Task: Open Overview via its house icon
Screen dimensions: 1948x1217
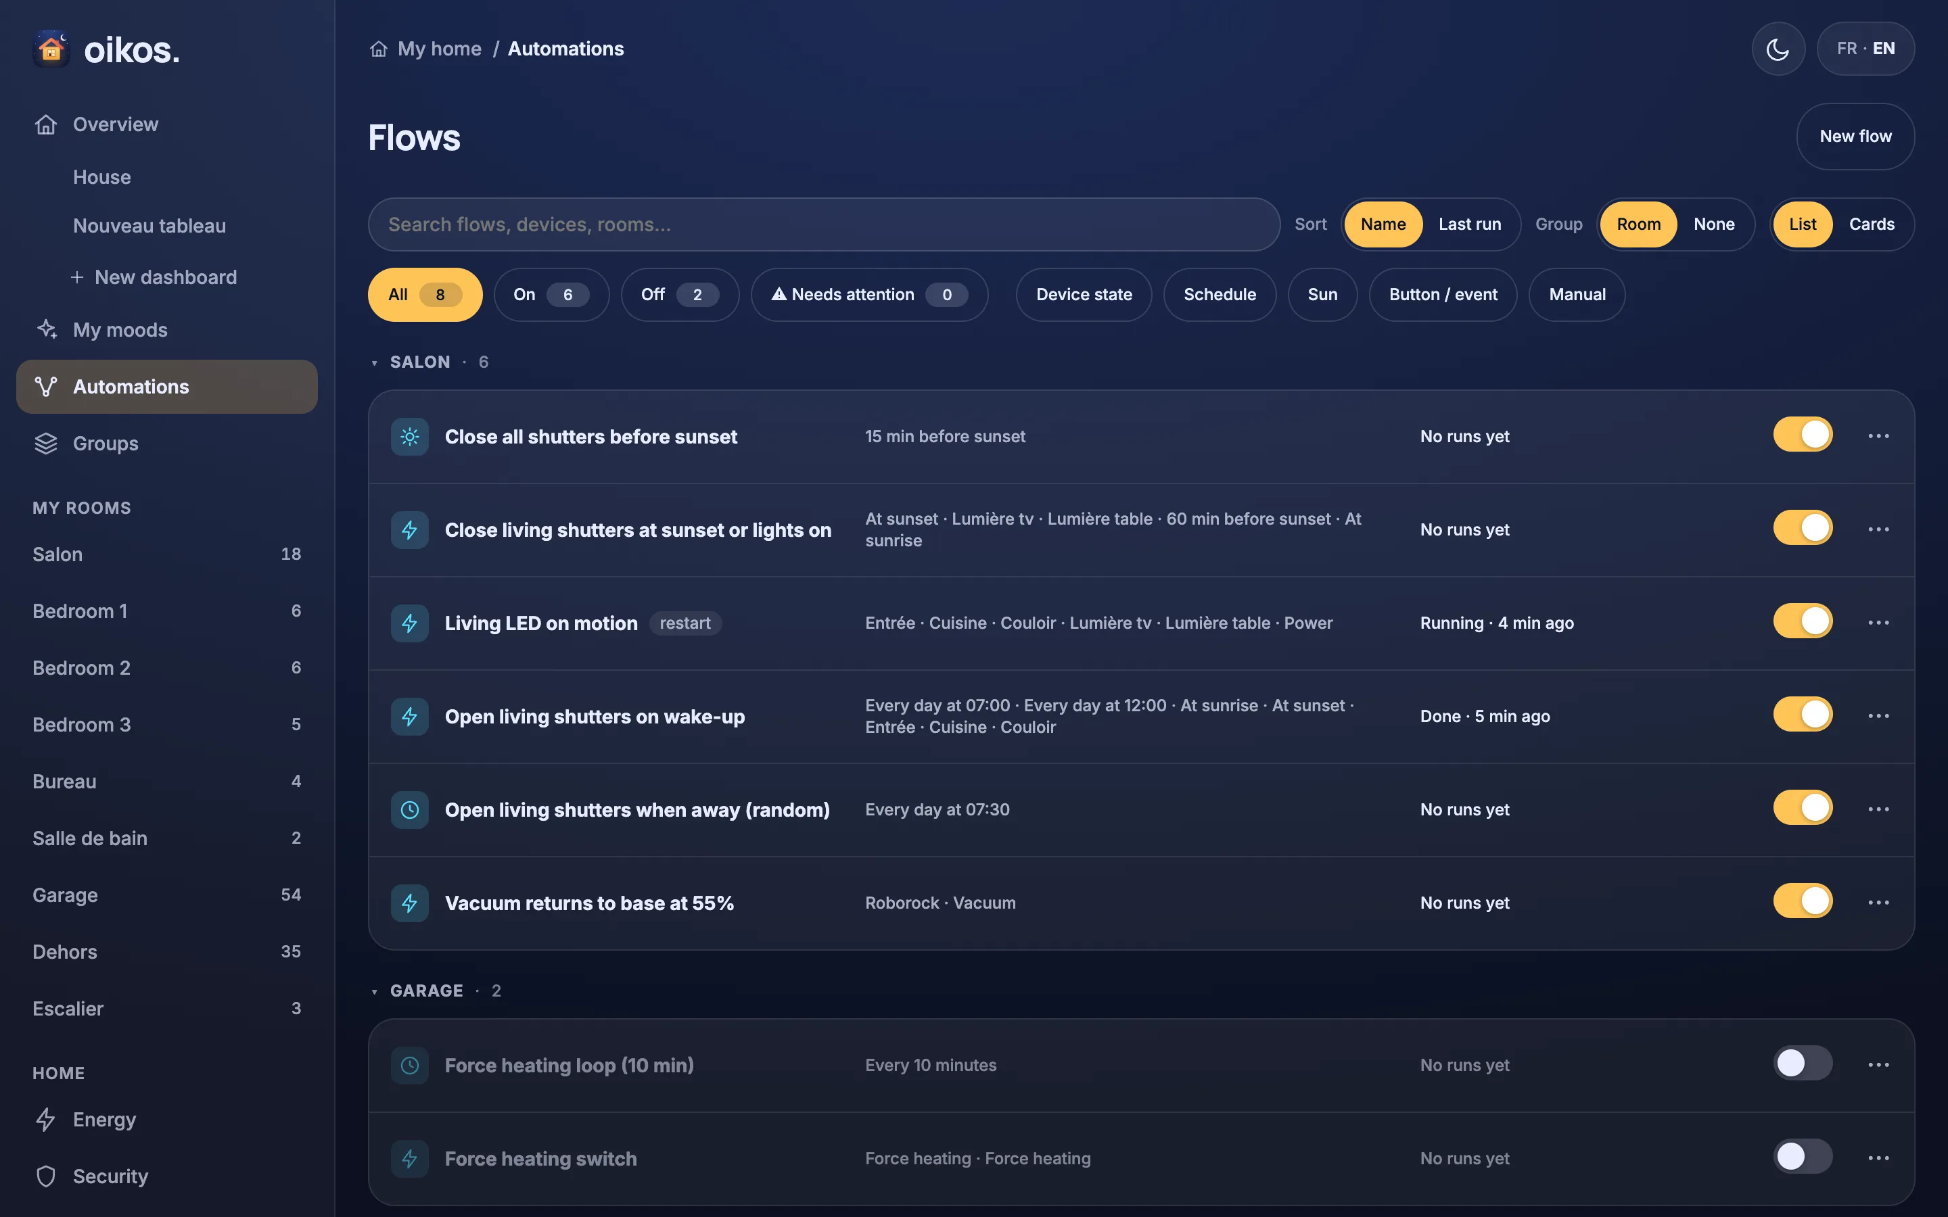Action: pyautogui.click(x=46, y=125)
